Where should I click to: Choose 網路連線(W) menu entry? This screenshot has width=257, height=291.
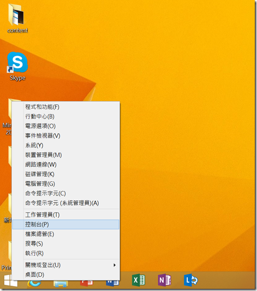pyautogui.click(x=65, y=165)
